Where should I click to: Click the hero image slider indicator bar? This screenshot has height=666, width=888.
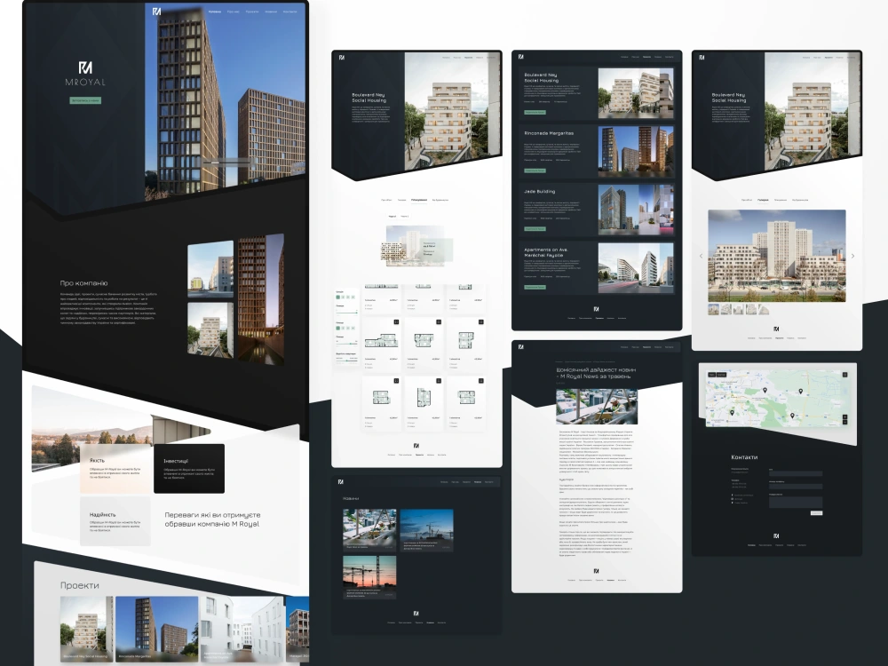(226, 162)
